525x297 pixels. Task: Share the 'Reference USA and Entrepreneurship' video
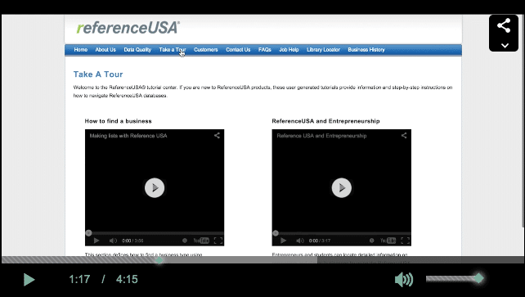point(404,135)
